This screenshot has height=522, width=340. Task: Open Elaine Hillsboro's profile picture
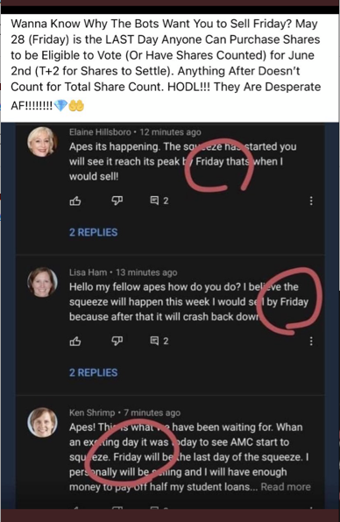pyautogui.click(x=42, y=142)
